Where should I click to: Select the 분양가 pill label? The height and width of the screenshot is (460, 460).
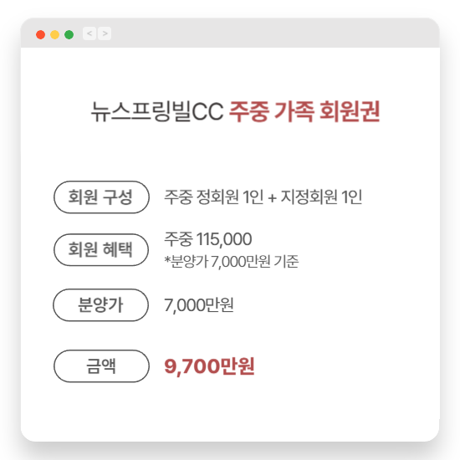click(100, 305)
